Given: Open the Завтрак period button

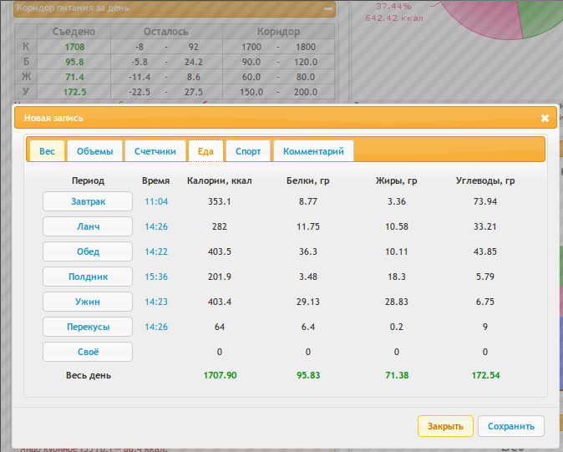Looking at the screenshot, I should tap(88, 201).
